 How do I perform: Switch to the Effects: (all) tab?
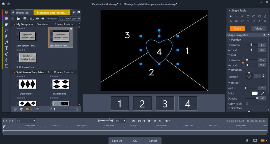click(22, 13)
